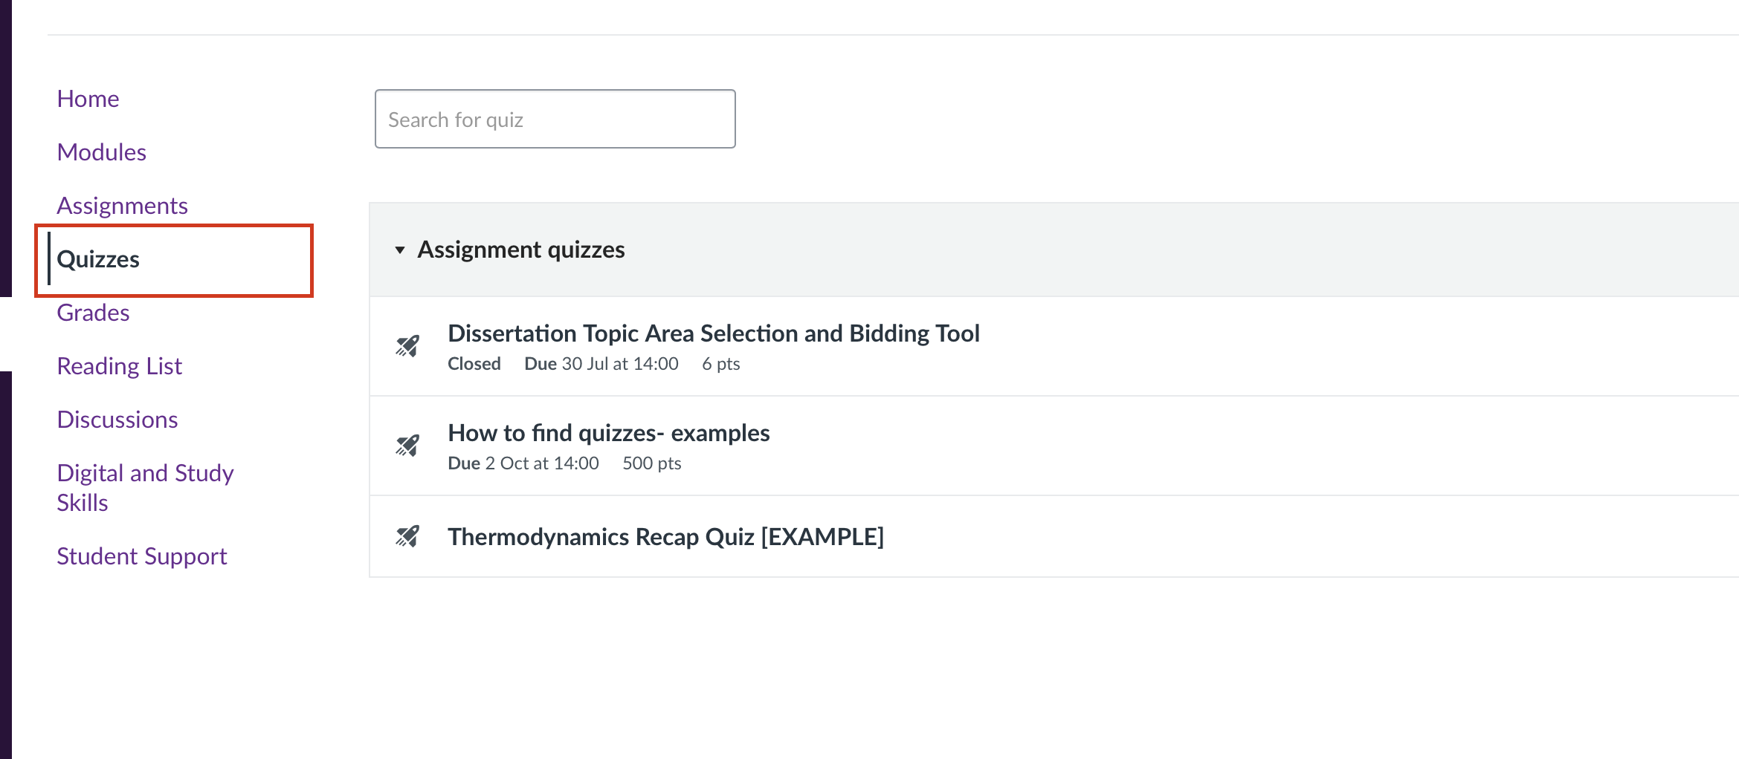Image resolution: width=1739 pixels, height=759 pixels.
Task: Focus the Search for quiz field
Action: click(x=555, y=120)
